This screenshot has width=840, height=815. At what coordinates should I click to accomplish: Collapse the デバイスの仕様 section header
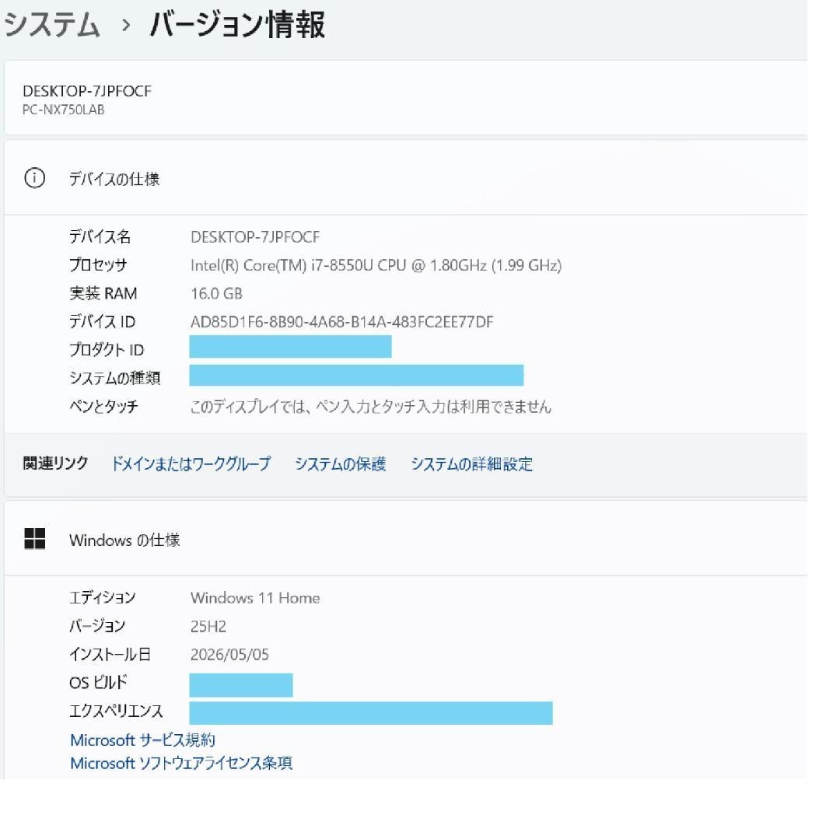pyautogui.click(x=405, y=178)
